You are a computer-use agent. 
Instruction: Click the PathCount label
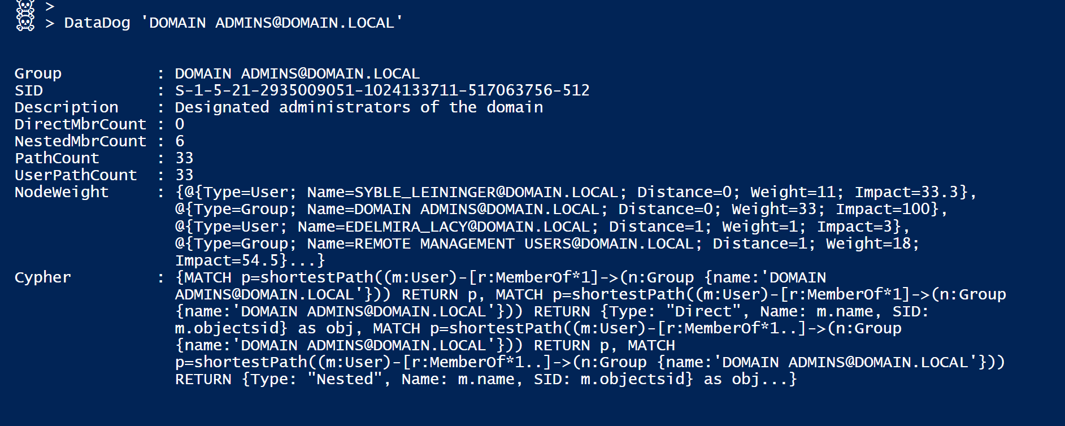56,158
